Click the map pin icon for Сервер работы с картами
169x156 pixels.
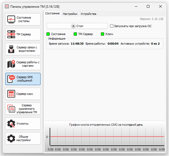click(11, 64)
